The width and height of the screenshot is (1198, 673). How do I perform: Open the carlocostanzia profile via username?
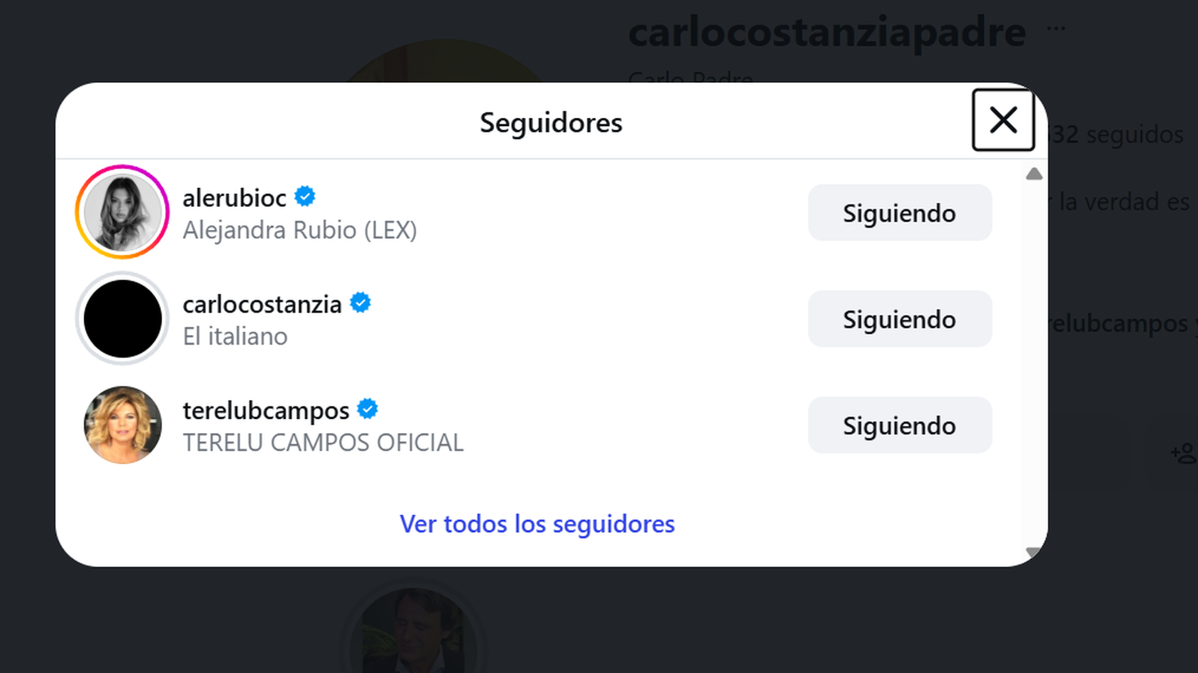click(261, 304)
